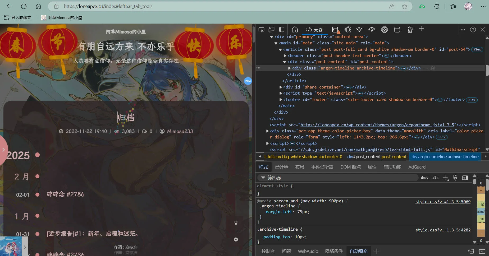Screen dimensions: 489x256
Task: Open the Performance gauge panel
Action: tap(372, 30)
